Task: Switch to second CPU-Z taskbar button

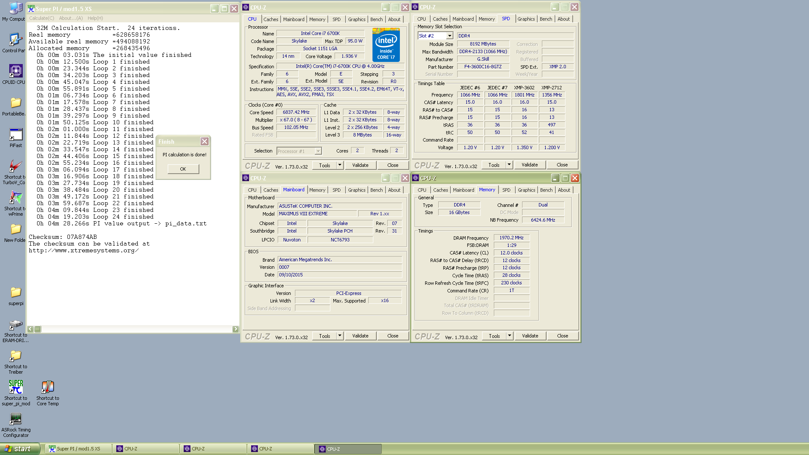Action: pos(213,449)
